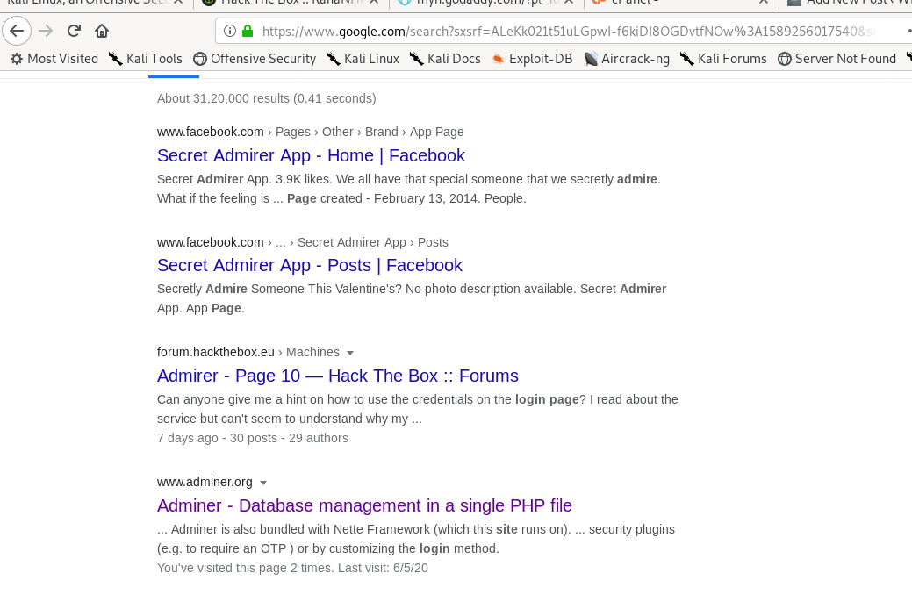Expand dropdown arrow next to www.adminer.org
This screenshot has height=602, width=912.
(263, 483)
